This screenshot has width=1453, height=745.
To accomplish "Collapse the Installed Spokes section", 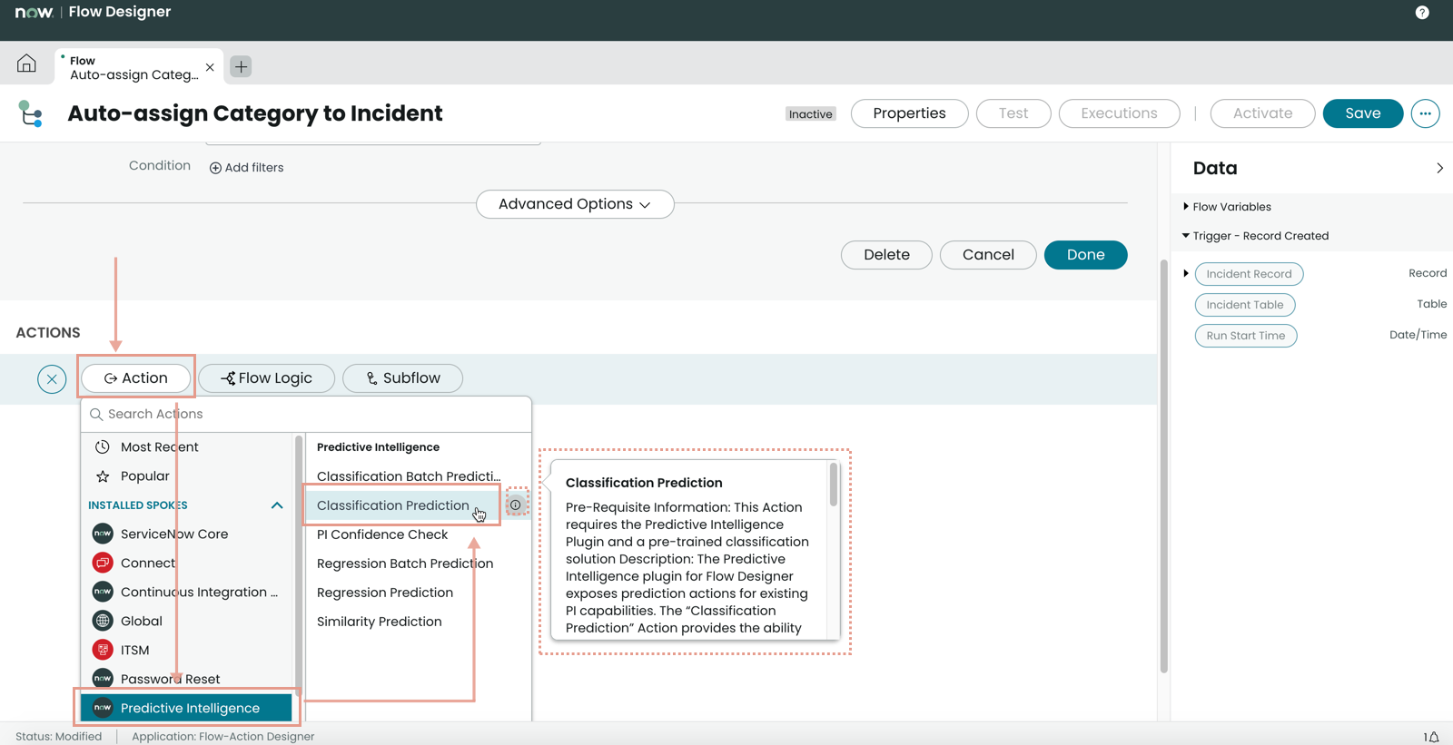I will [x=277, y=505].
